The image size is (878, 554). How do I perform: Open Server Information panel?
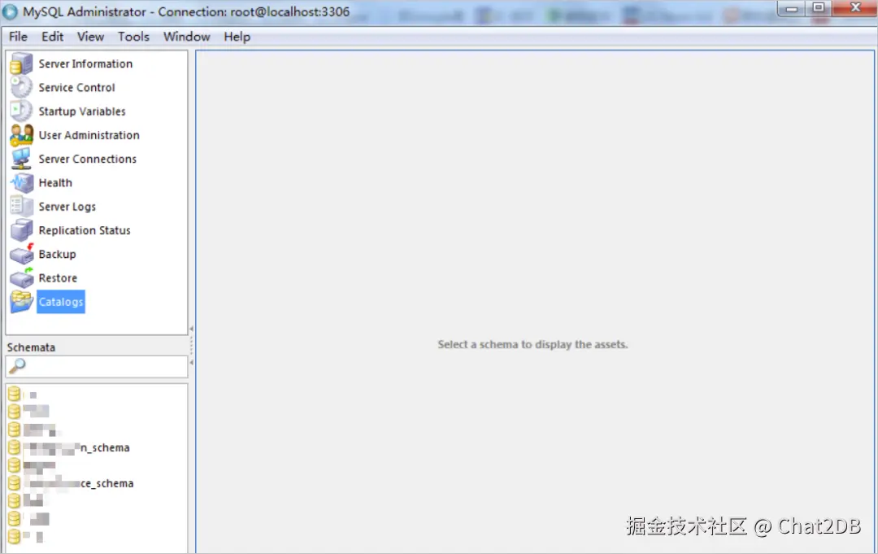[85, 63]
